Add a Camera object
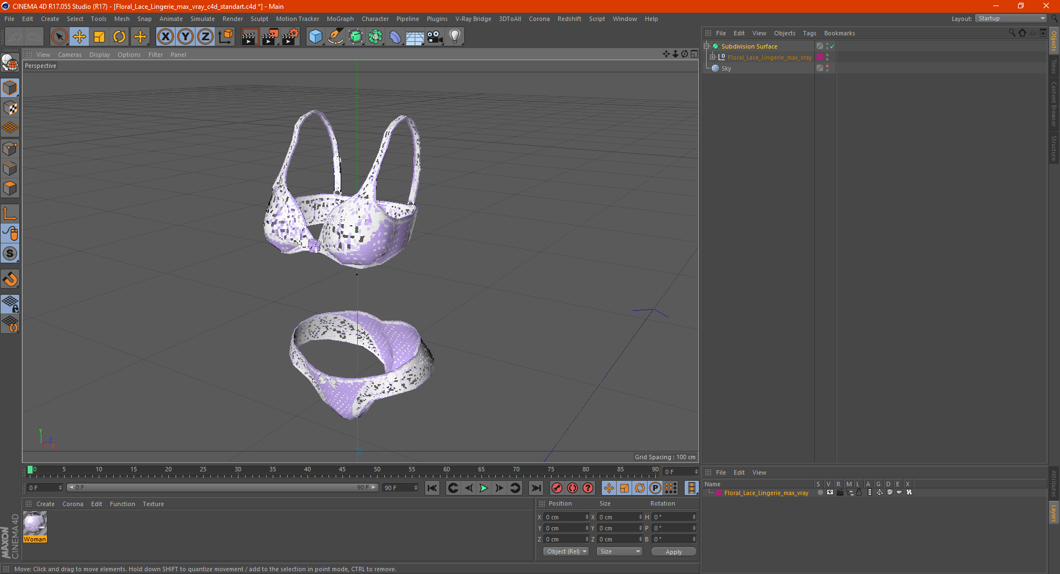The height and width of the screenshot is (574, 1060). [435, 37]
